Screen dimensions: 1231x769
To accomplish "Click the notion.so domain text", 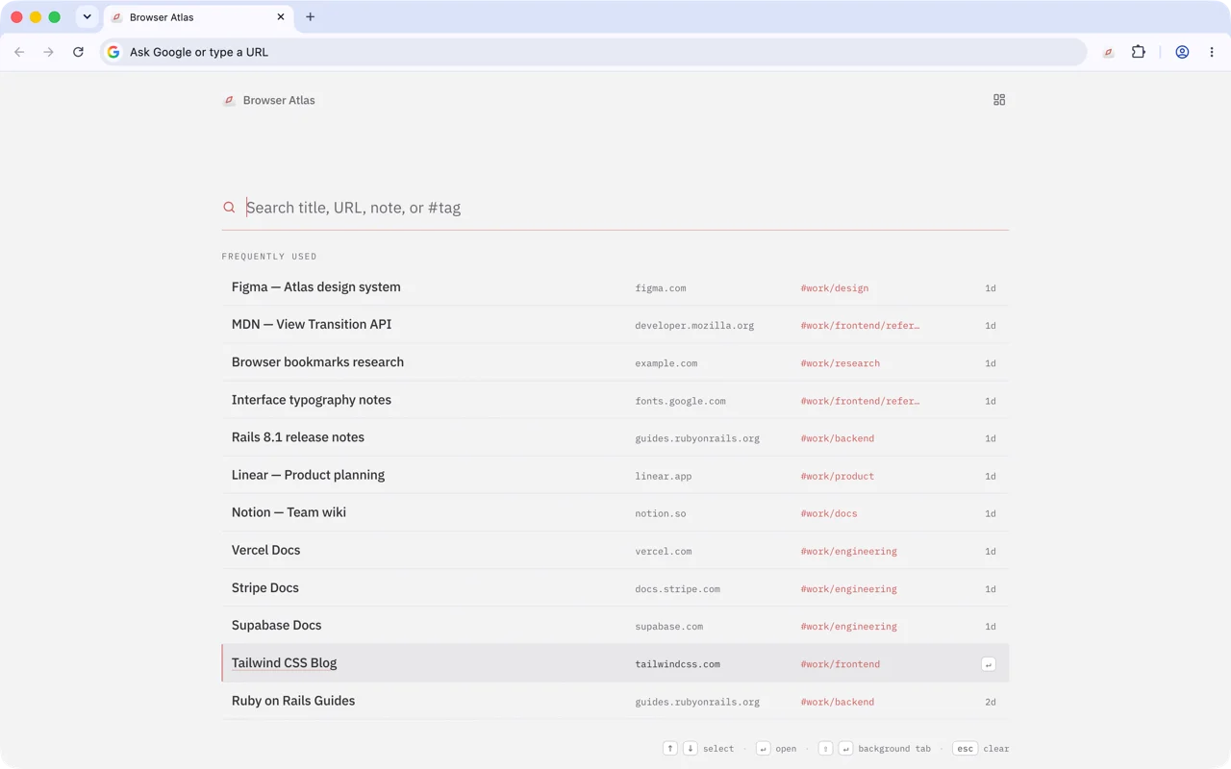I will pyautogui.click(x=661, y=513).
